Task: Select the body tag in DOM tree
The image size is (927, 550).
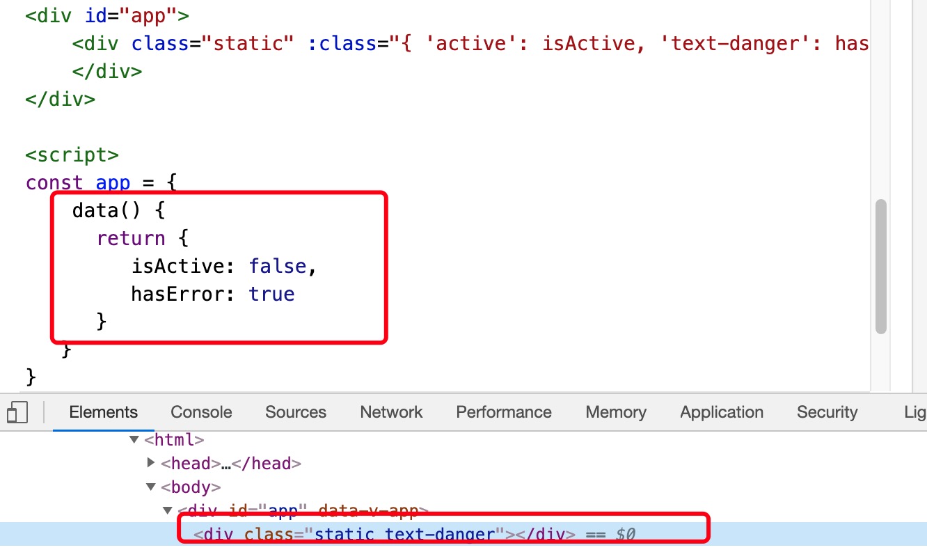Action: click(191, 487)
